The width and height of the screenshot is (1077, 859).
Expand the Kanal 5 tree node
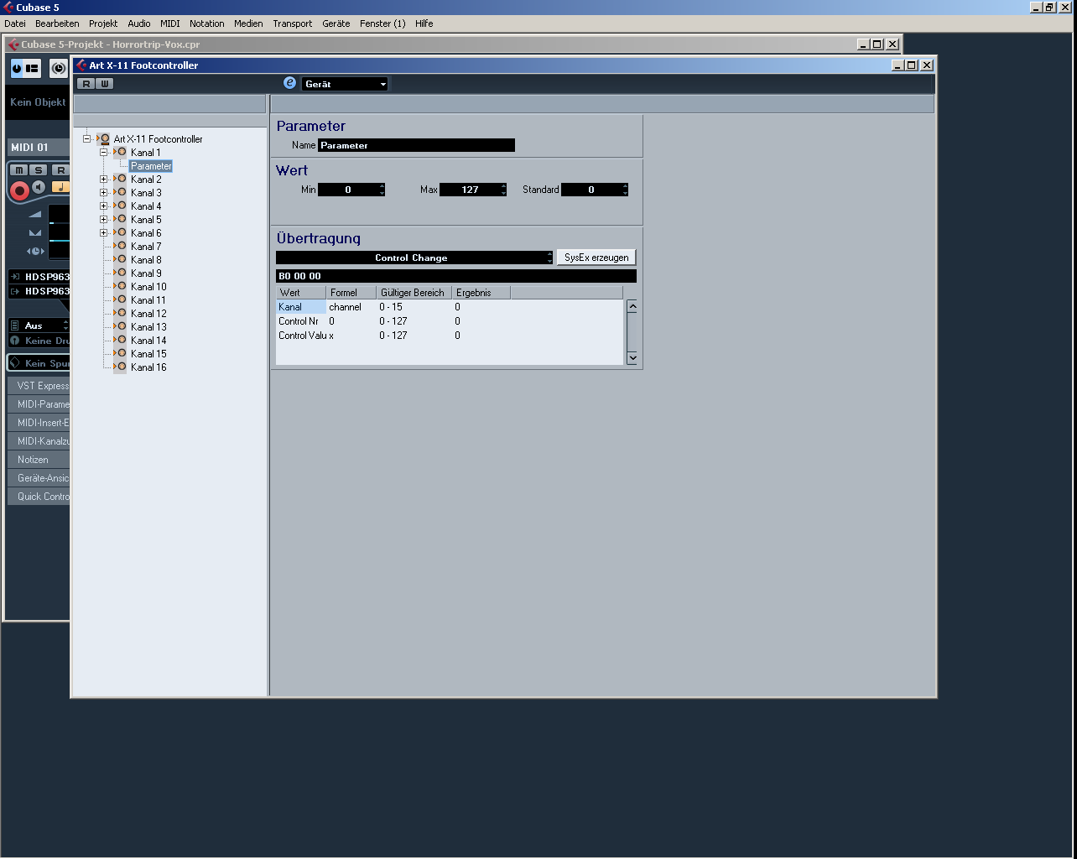[x=103, y=219]
